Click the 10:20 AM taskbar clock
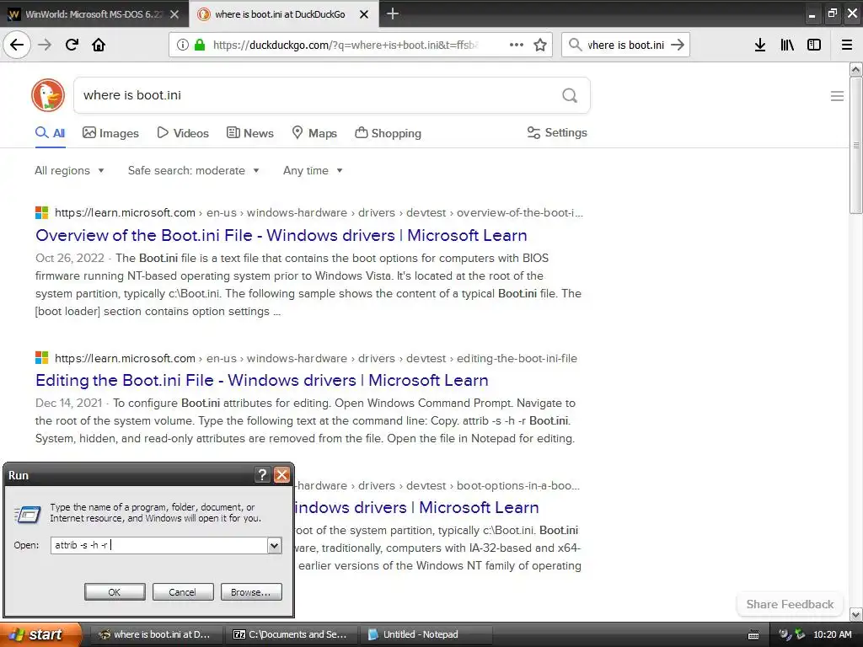Screen dimensions: 863x647 click(832, 634)
